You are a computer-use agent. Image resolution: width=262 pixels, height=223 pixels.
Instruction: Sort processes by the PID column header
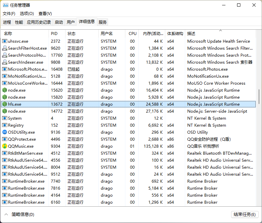(x=54, y=33)
